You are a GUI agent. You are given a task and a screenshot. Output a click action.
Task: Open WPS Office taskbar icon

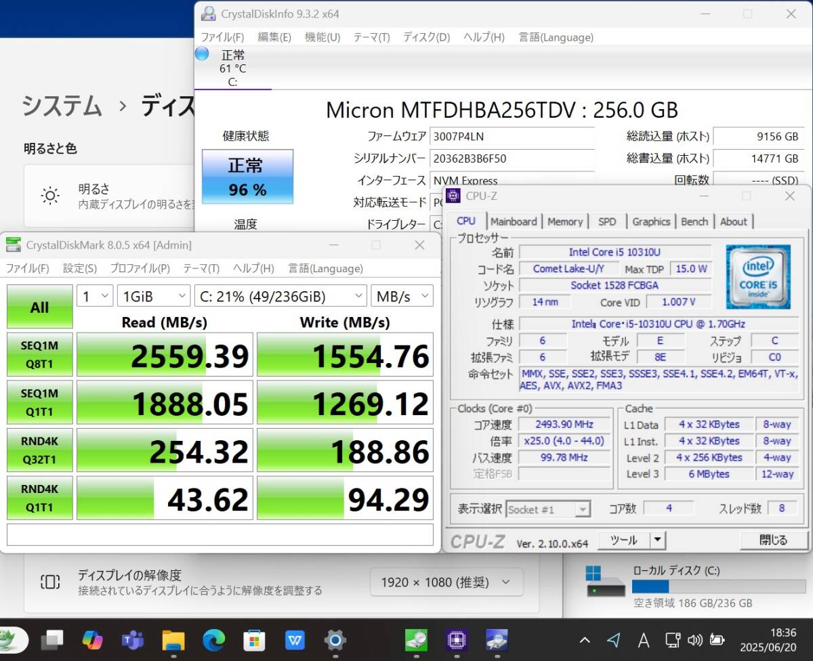click(295, 639)
